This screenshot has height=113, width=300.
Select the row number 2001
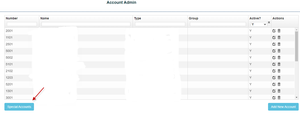coord(9,31)
